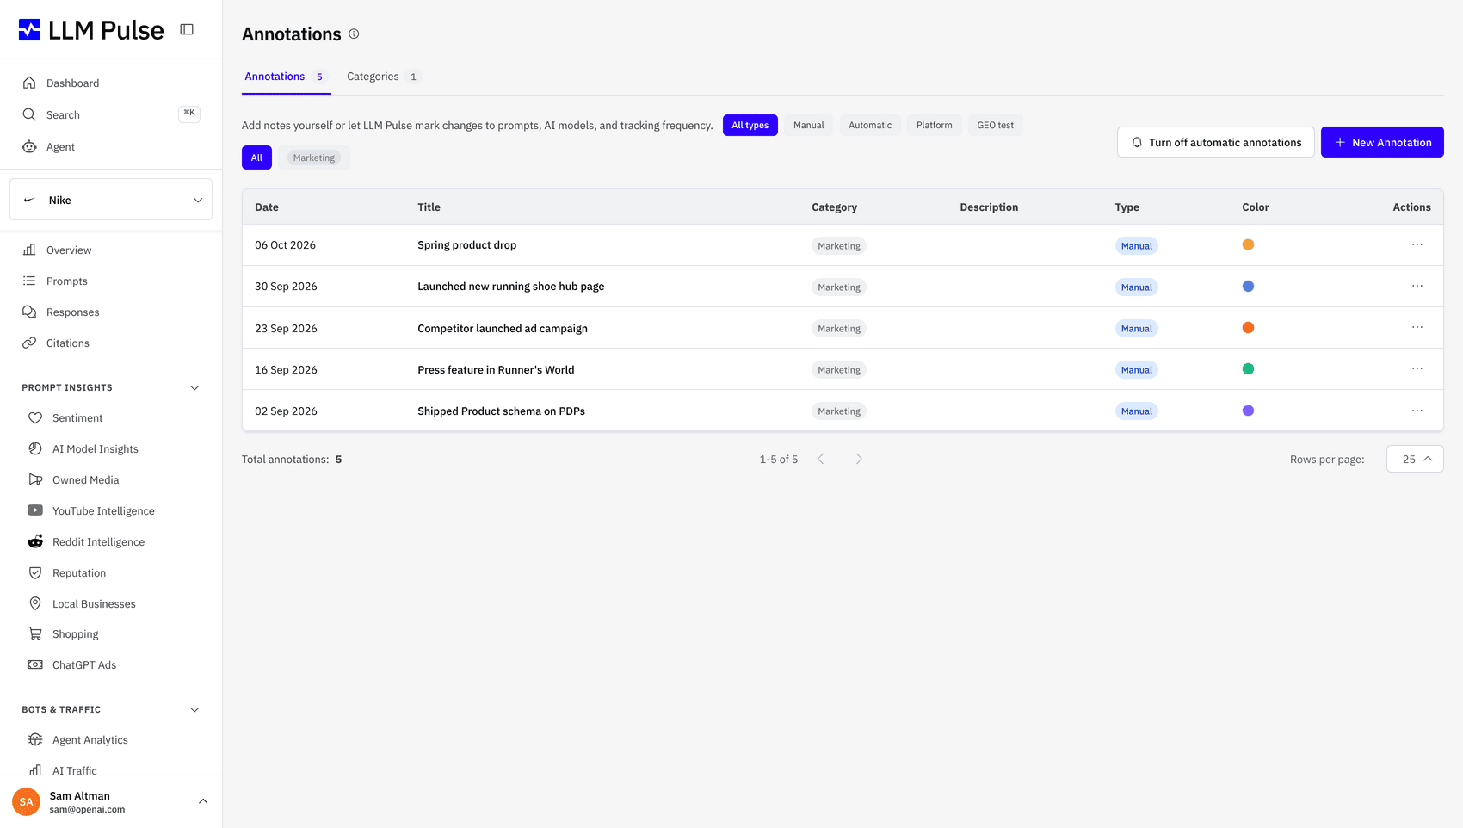Click New Annotation button

pos(1382,142)
